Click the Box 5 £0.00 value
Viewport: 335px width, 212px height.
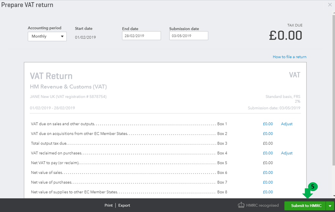tap(268, 163)
